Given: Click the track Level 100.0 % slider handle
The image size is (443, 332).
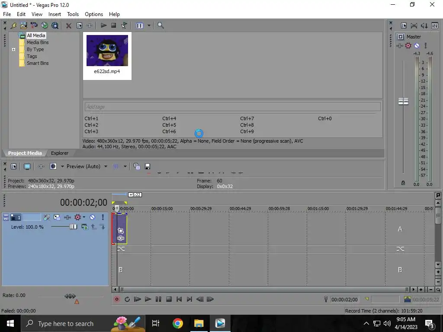Looking at the screenshot, I should pos(73,227).
